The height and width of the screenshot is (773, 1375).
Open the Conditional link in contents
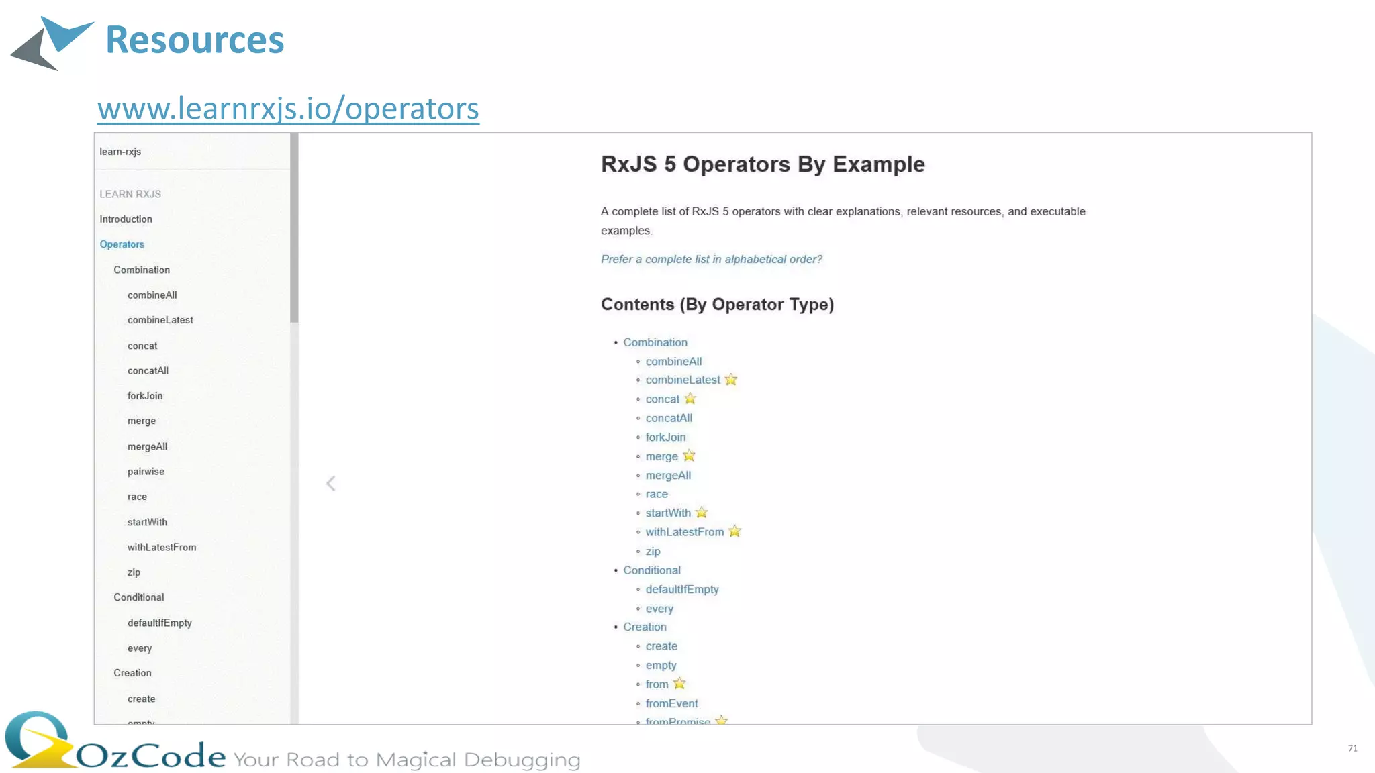point(651,570)
